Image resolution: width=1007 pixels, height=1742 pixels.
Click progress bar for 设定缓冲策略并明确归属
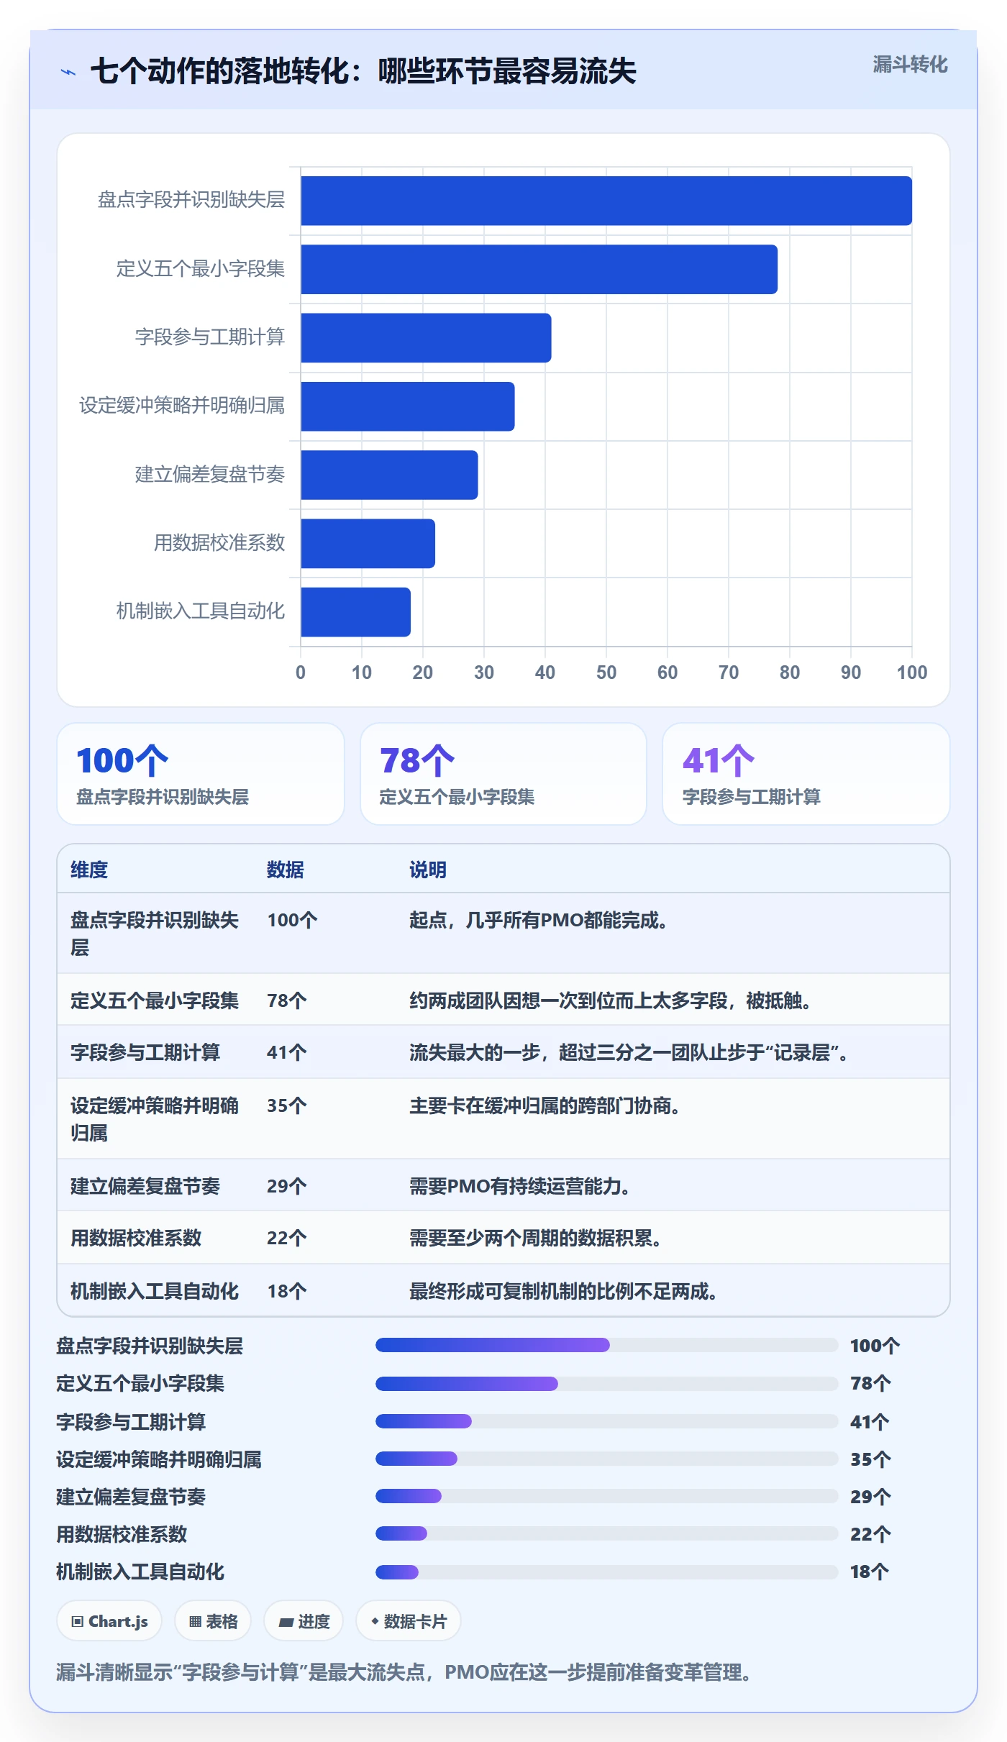(x=607, y=1459)
